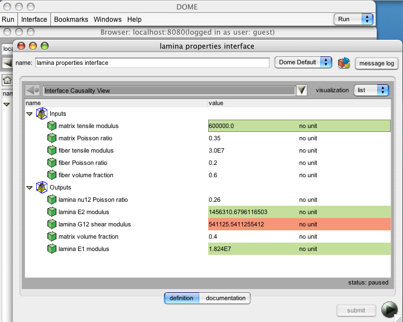This screenshot has width=403, height=322.
Task: Click the lamina G12 shear modulus cube icon
Action: [x=52, y=224]
